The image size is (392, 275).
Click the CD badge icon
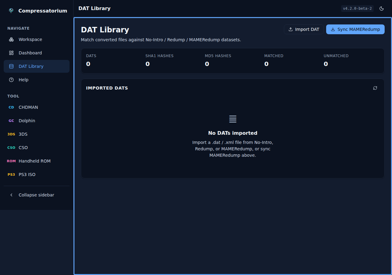coord(11,107)
